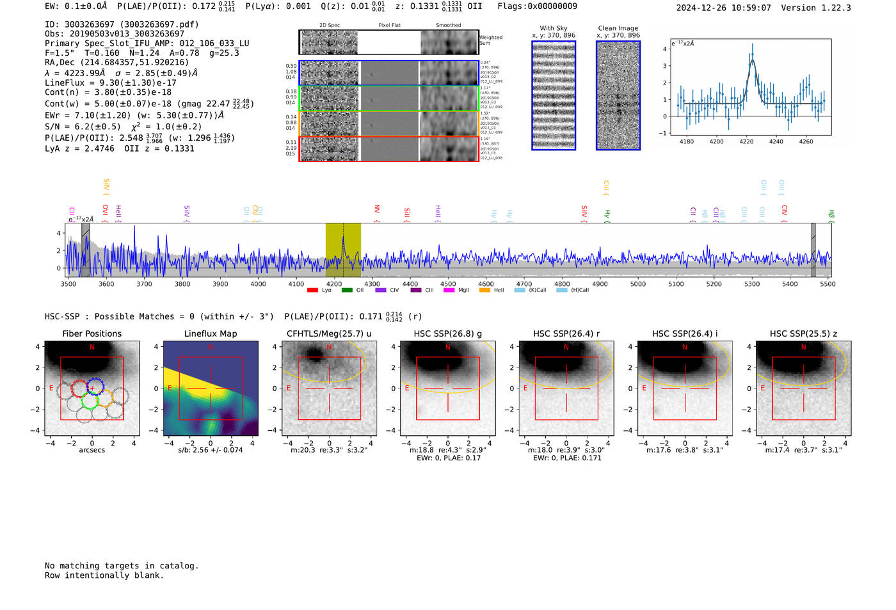This screenshot has height=610, width=896.
Task: Click the Flags:0x00000009 text
Action: pos(538,6)
